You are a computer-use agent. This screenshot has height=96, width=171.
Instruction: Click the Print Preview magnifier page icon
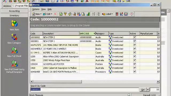click(83, 14)
